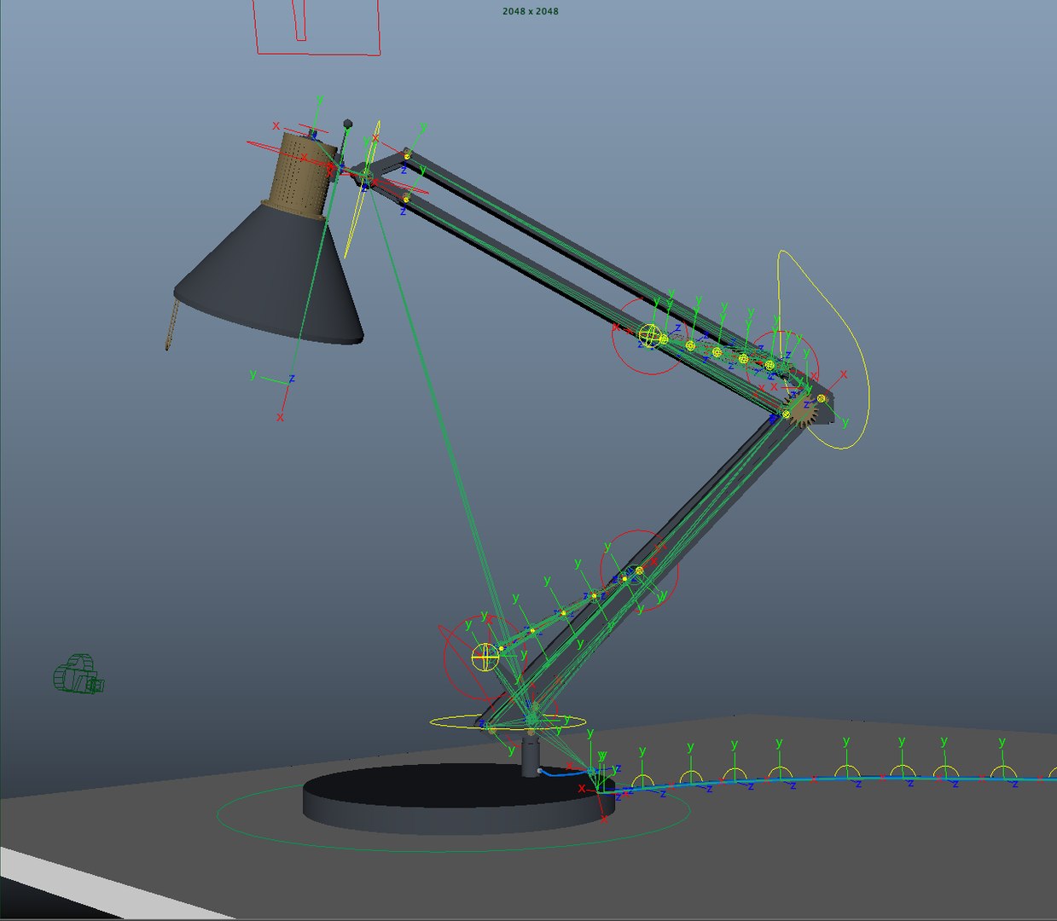Select the green camera icon in viewport
1057x921 pixels.
[79, 674]
